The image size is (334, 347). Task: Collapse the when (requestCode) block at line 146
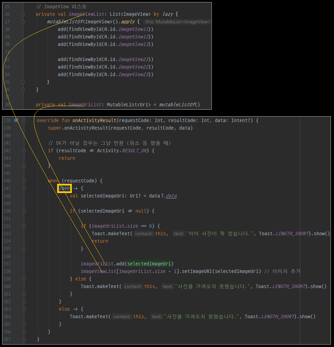tap(24, 181)
